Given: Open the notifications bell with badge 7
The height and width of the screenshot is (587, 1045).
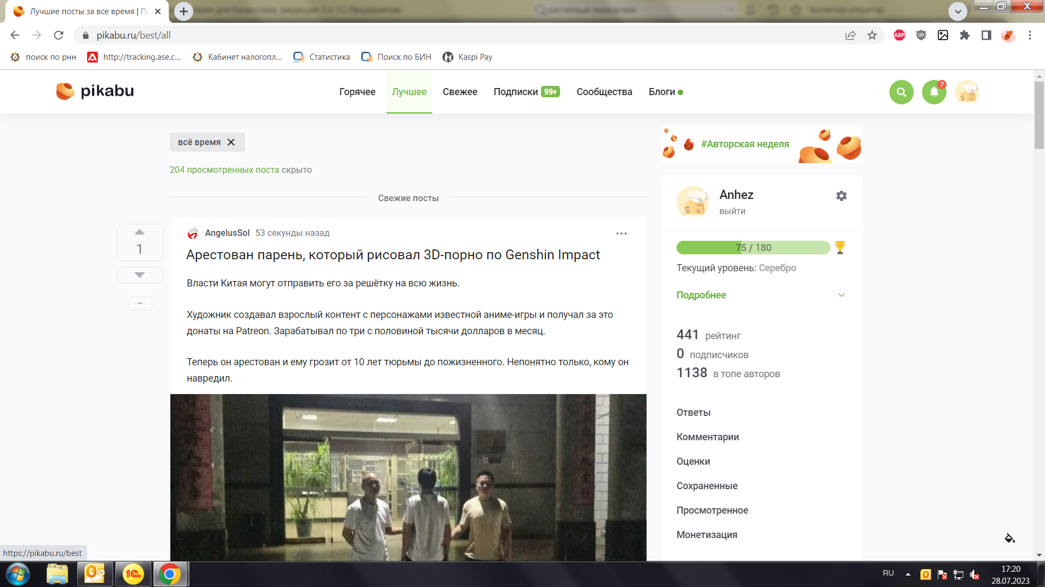Looking at the screenshot, I should click(934, 92).
